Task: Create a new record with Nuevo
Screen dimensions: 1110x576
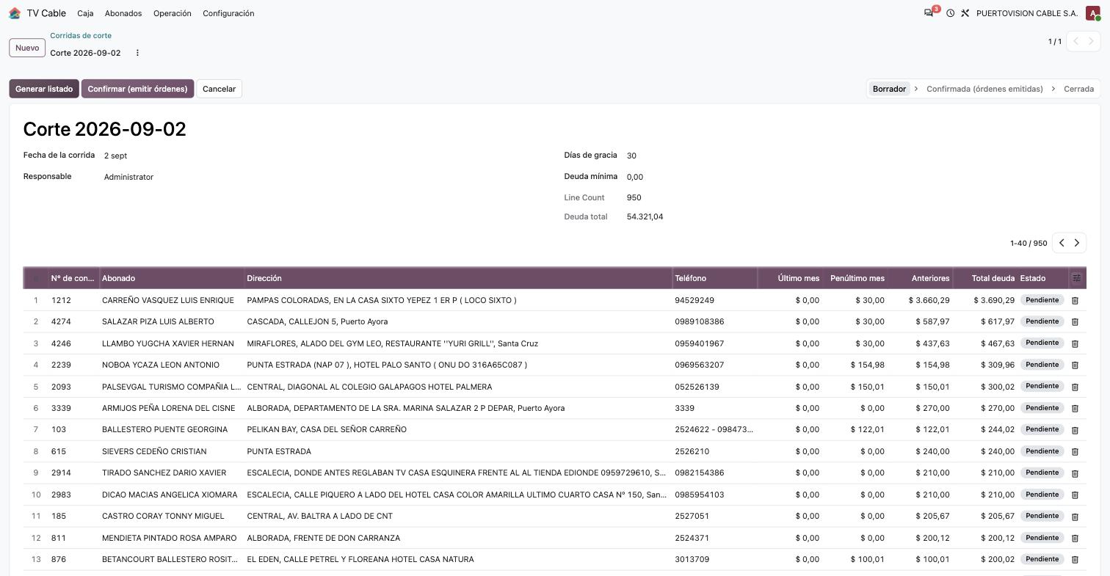Action: coord(27,48)
